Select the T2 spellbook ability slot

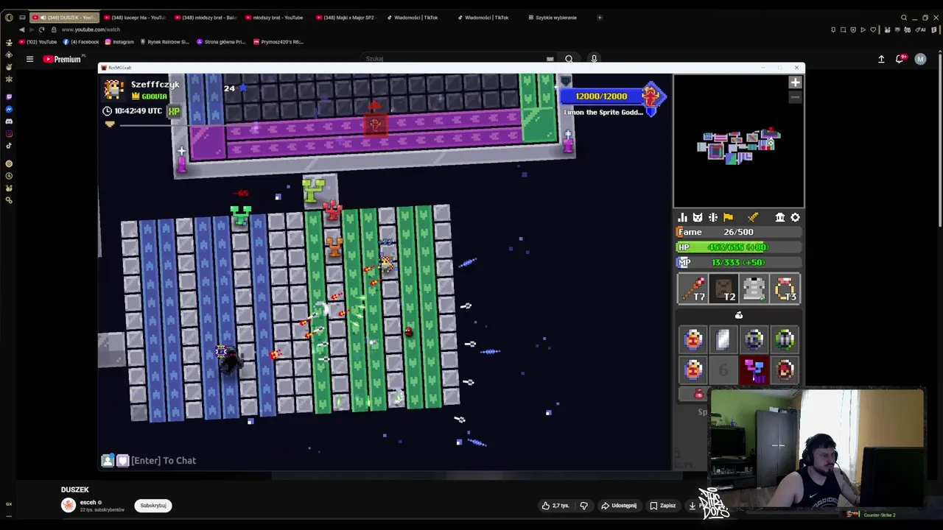(x=723, y=289)
